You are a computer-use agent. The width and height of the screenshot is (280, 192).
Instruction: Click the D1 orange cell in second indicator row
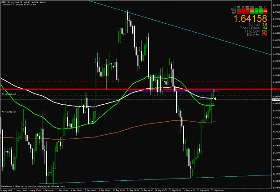pyautogui.click(x=265, y=11)
